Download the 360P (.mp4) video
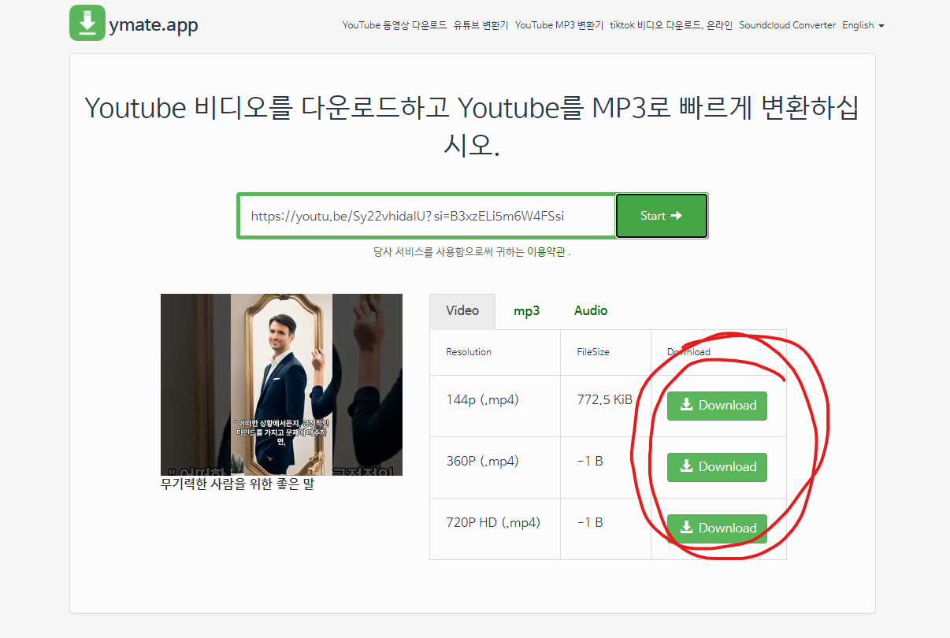 click(x=717, y=467)
